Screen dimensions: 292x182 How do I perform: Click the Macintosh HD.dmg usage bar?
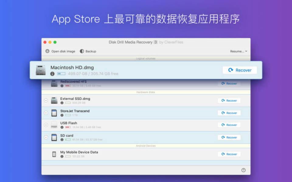61,74
